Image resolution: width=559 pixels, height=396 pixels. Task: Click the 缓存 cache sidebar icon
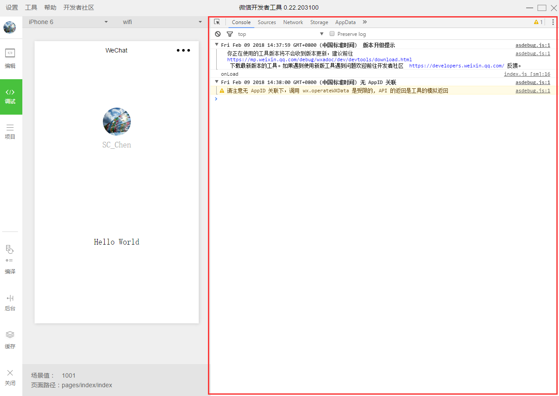coord(10,340)
